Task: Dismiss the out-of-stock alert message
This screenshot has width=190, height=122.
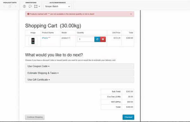Action: pos(131,14)
